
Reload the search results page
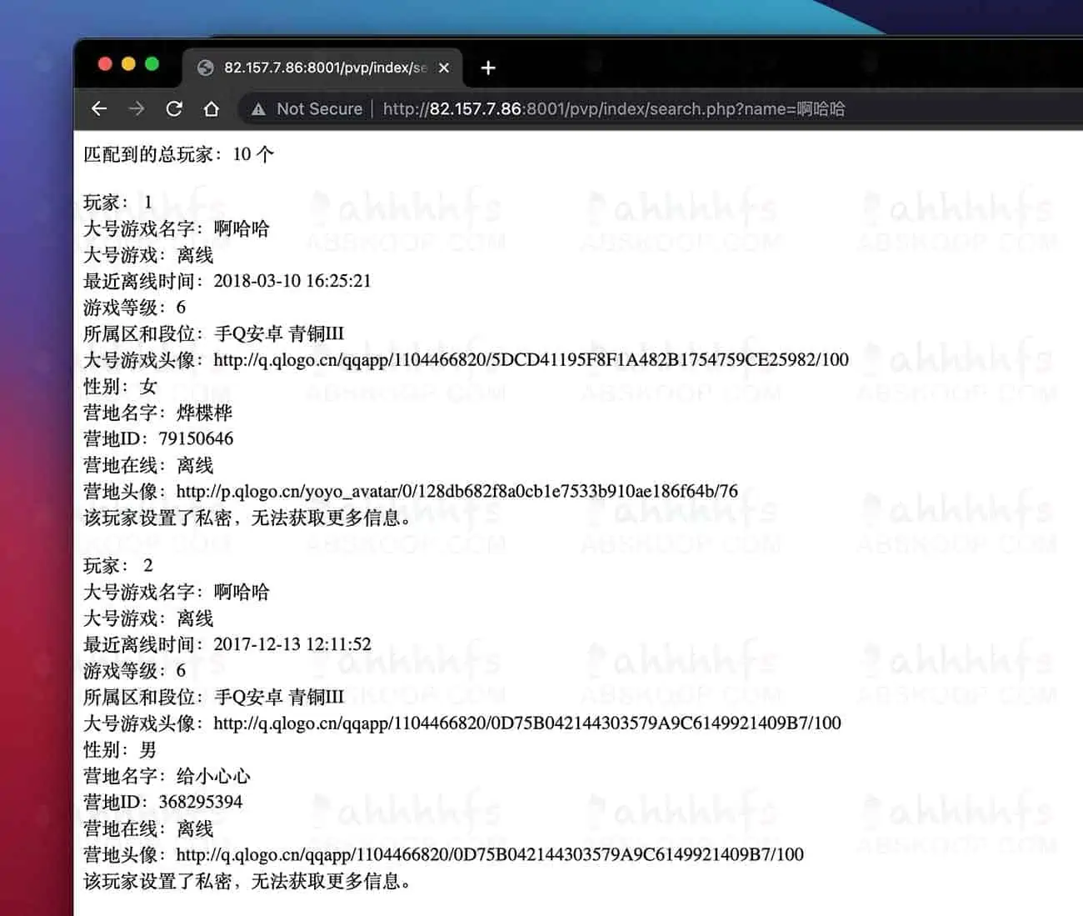(x=173, y=108)
